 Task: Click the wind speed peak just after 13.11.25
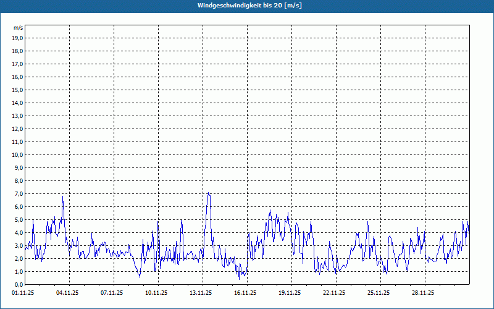(209, 194)
